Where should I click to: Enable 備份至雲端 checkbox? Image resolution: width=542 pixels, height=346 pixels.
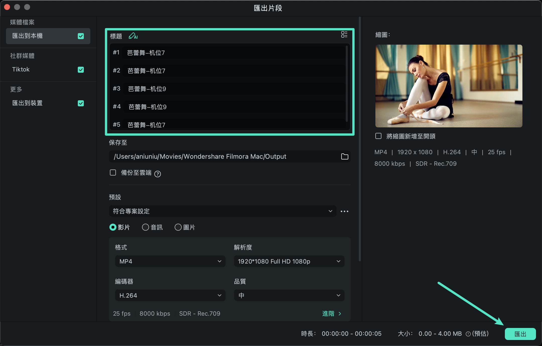coord(113,172)
